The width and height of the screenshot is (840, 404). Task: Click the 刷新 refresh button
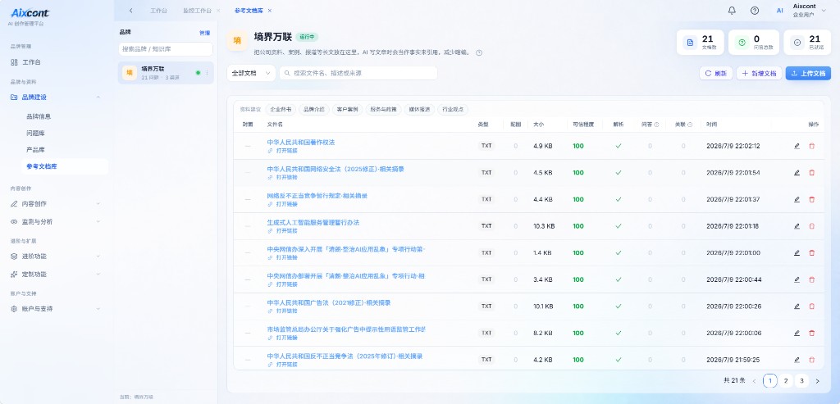point(715,73)
